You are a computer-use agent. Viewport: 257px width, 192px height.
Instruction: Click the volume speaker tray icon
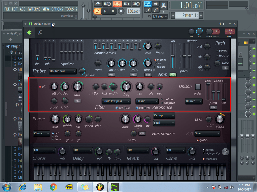tap(232, 187)
